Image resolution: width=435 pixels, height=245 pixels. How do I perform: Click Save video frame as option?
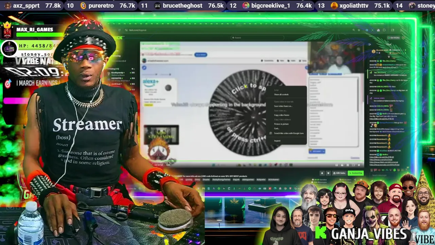[x=283, y=106]
